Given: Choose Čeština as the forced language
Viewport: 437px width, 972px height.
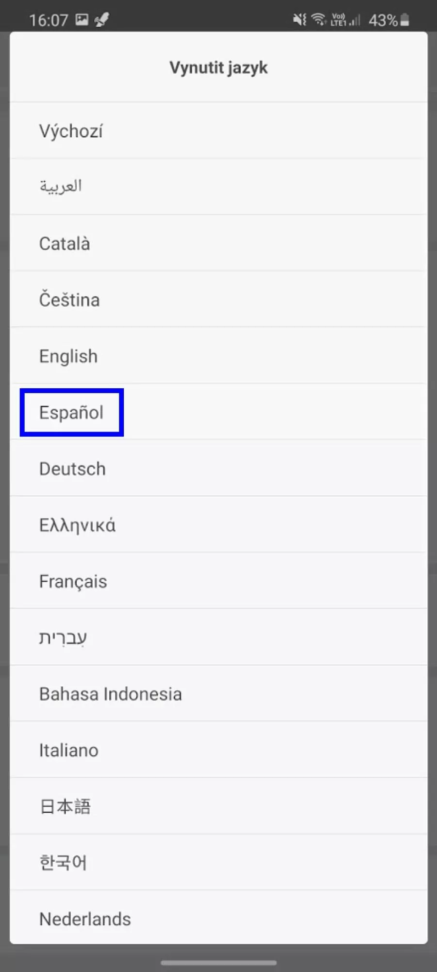Looking at the screenshot, I should point(218,299).
